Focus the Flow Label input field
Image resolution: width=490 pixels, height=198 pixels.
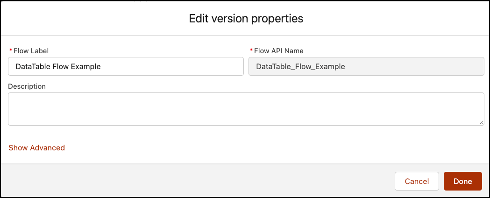[x=126, y=66]
